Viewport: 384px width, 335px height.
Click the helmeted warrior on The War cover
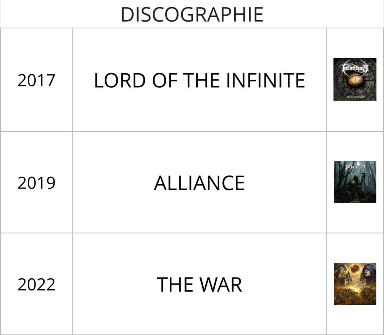point(341,272)
